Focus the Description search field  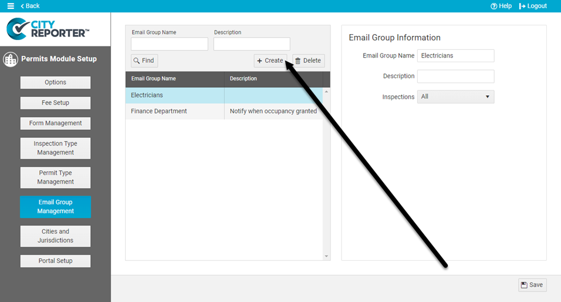pyautogui.click(x=252, y=44)
